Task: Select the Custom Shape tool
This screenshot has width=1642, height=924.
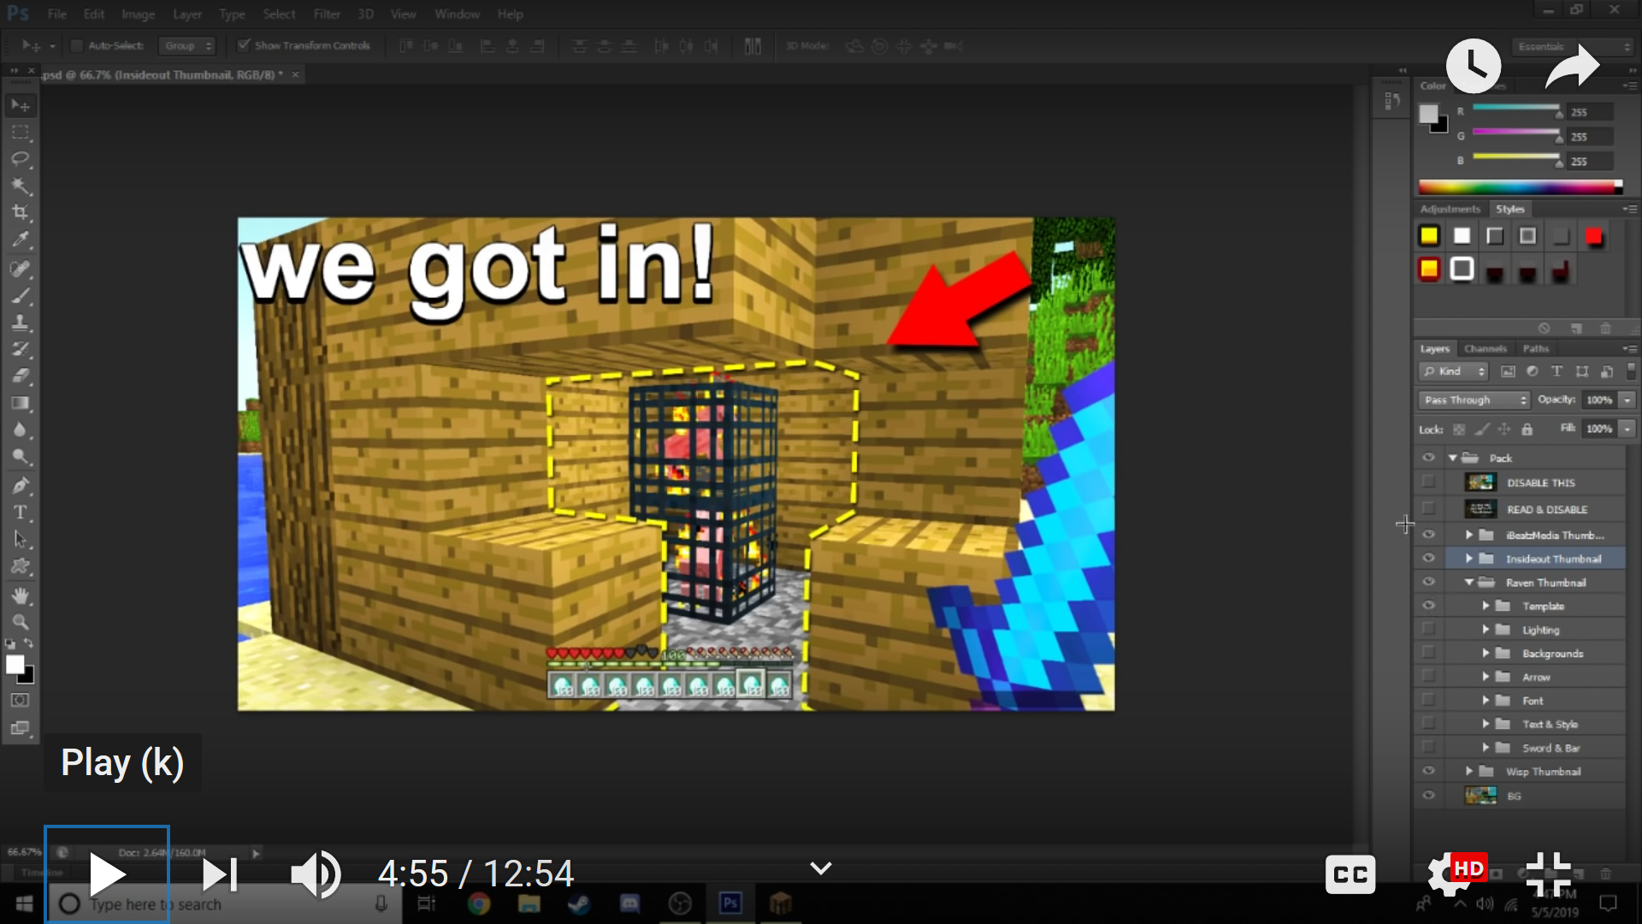Action: click(21, 566)
